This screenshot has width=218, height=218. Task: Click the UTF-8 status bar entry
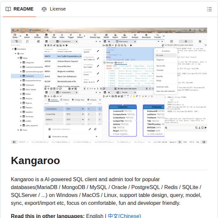[x=192, y=142]
